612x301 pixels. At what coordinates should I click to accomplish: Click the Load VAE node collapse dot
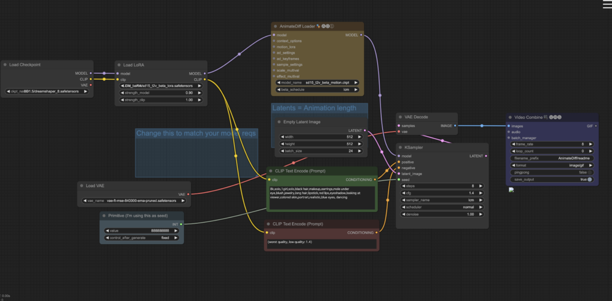pyautogui.click(x=82, y=186)
